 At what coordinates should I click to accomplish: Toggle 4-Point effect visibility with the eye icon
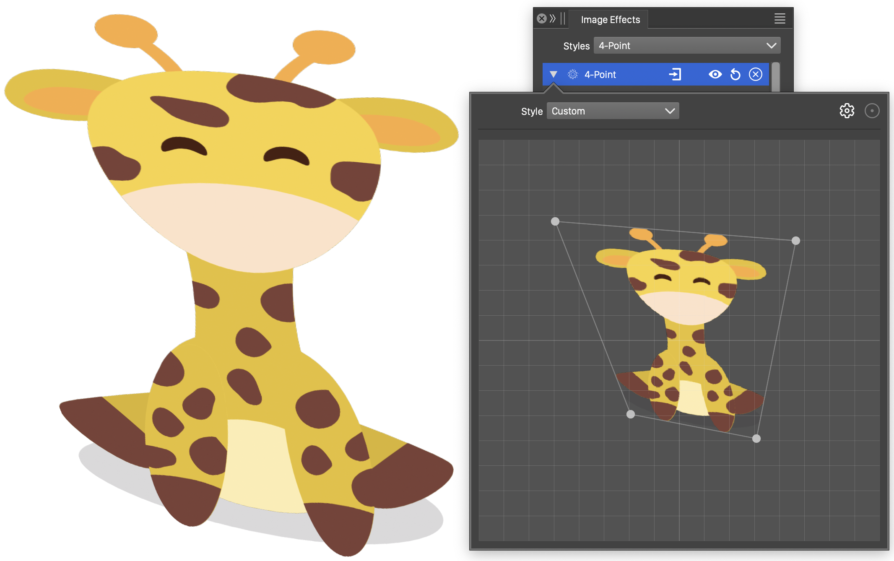click(x=715, y=75)
